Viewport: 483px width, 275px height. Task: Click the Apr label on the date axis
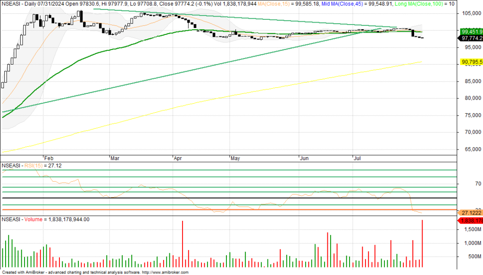click(x=177, y=159)
